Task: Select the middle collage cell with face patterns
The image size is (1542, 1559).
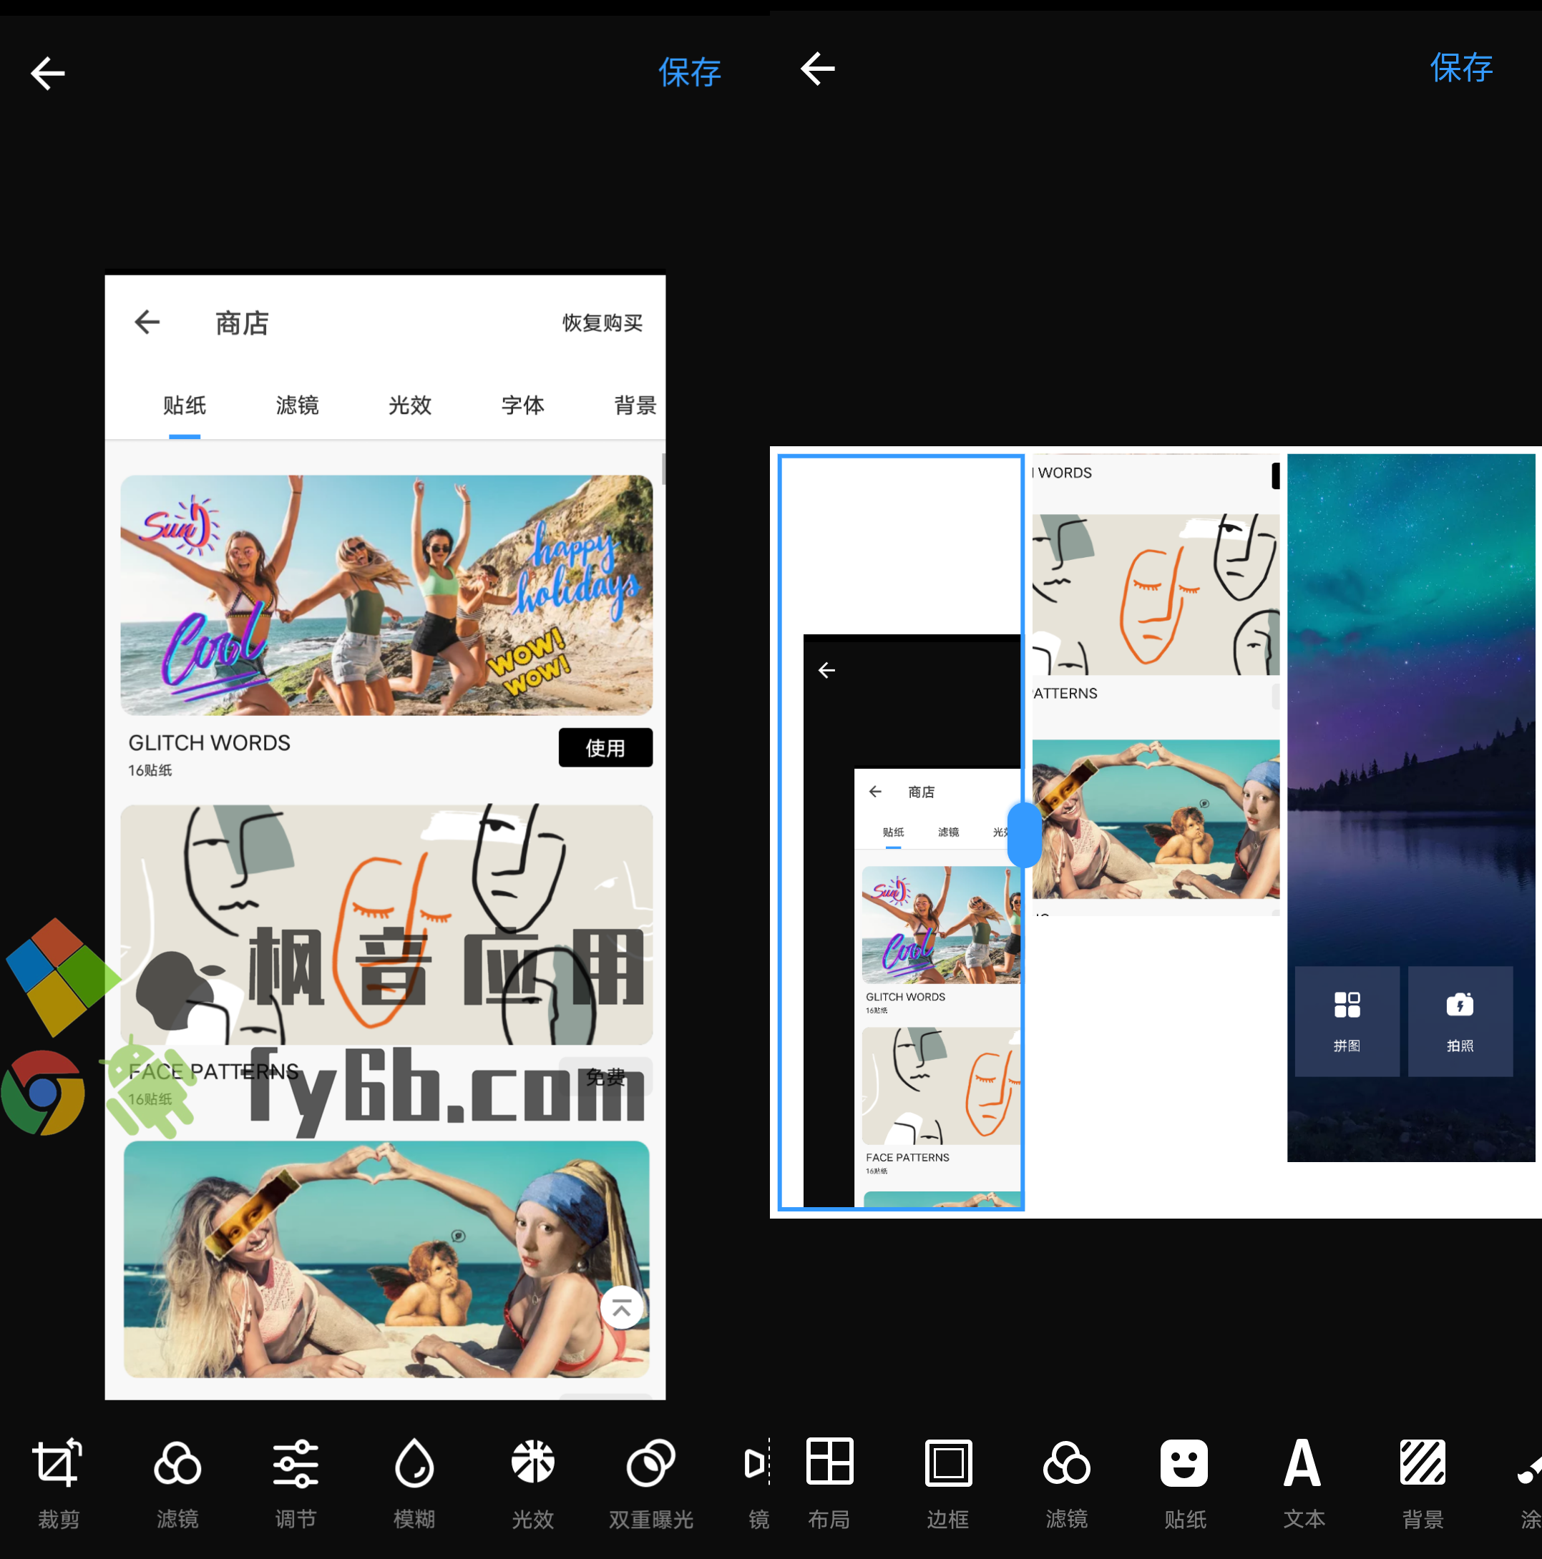Action: 1156,684
